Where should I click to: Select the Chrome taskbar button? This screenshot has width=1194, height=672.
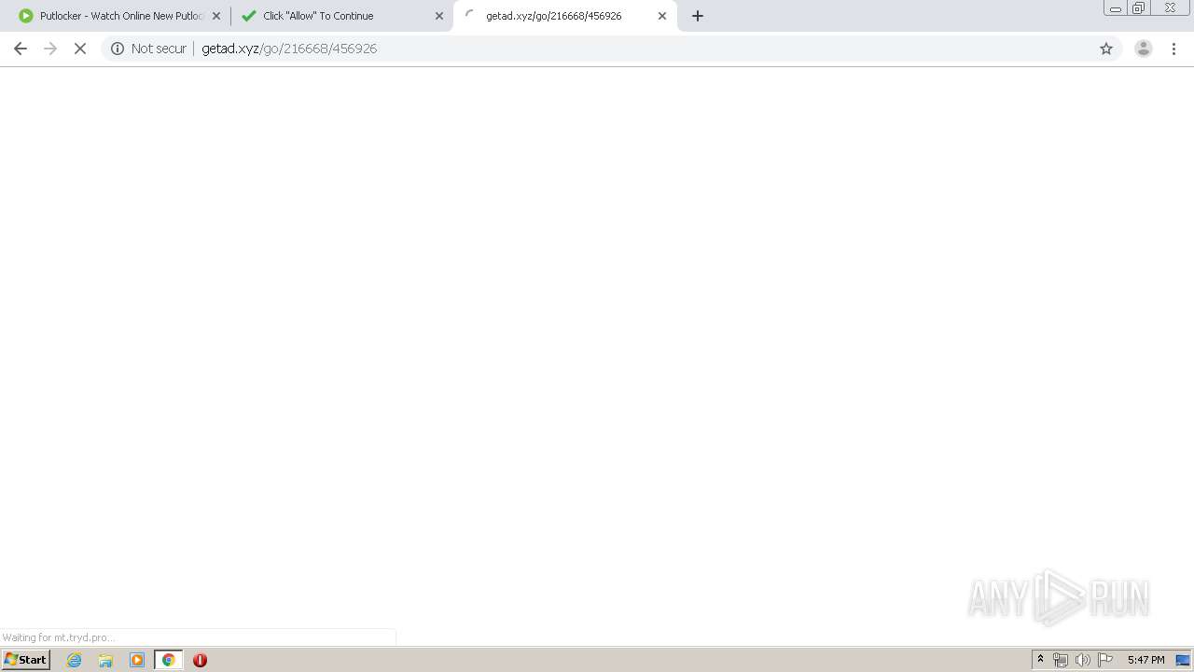coord(168,660)
